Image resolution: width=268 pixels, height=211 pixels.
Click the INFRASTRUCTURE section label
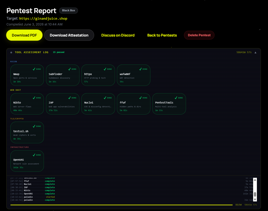click(x=19, y=147)
